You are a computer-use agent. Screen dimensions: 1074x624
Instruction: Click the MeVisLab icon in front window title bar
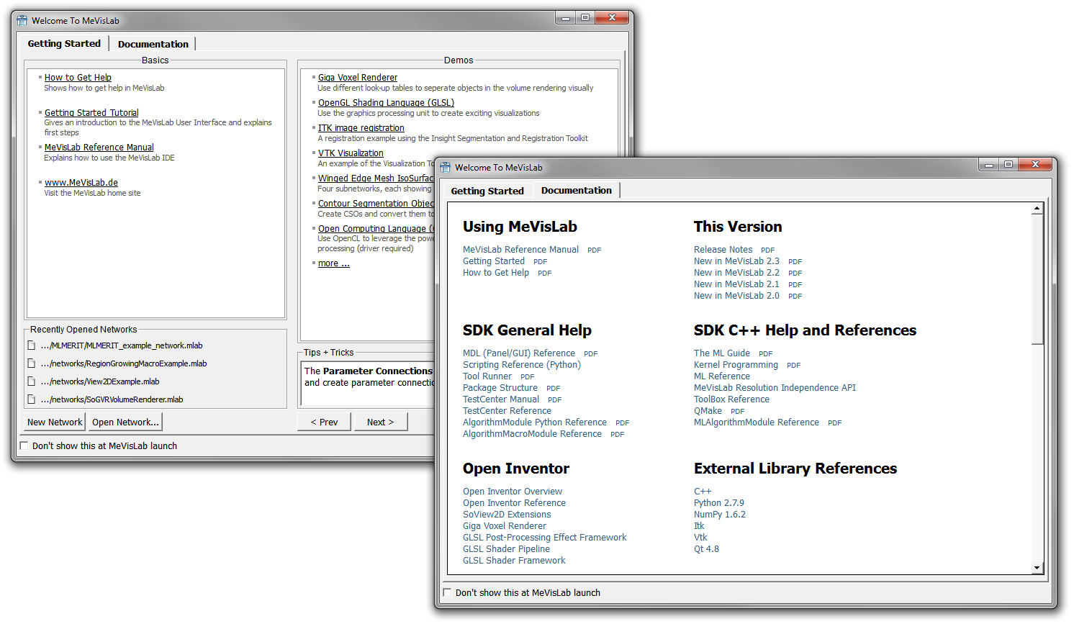446,168
